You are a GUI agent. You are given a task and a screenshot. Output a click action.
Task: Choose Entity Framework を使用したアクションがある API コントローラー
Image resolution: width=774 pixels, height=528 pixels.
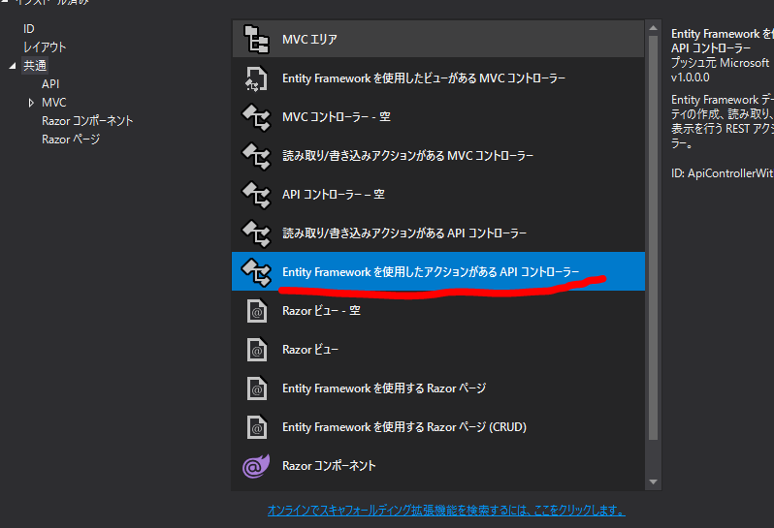coord(431,271)
